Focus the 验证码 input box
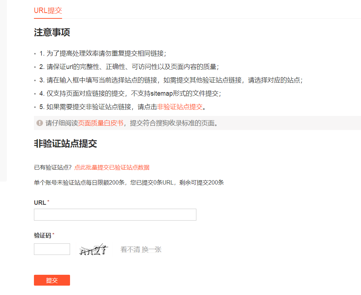 click(x=52, y=249)
